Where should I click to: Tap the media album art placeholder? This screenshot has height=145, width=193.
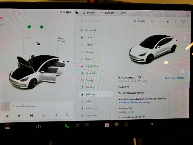[5, 107]
